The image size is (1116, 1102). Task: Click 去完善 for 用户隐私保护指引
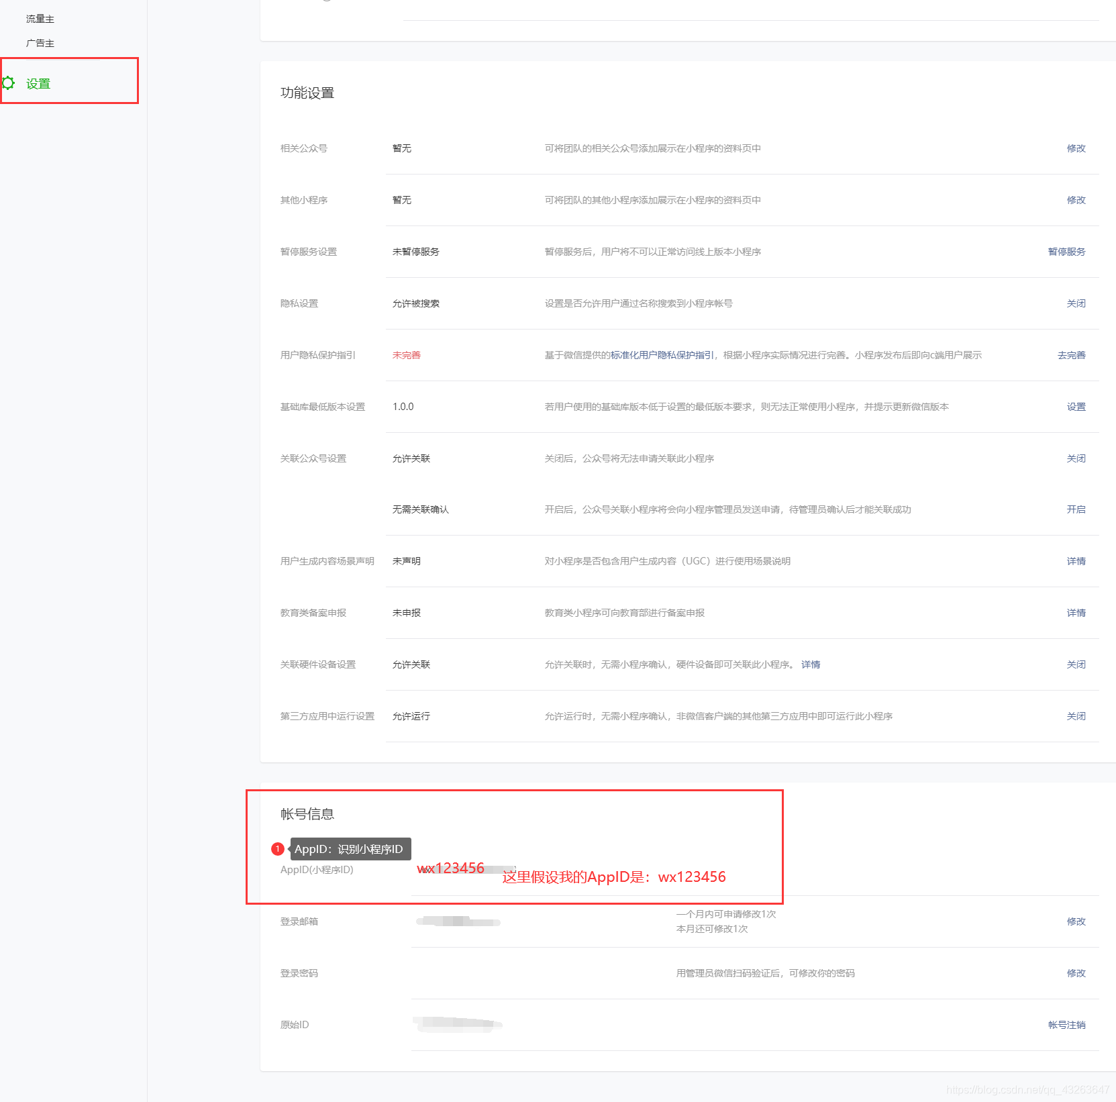[1071, 355]
